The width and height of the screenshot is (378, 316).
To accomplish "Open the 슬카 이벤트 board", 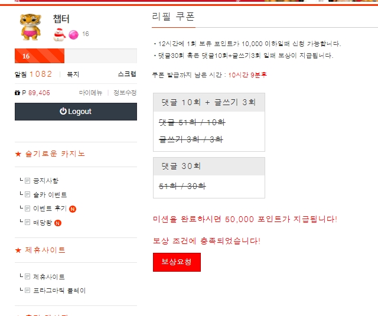I will 50,195.
